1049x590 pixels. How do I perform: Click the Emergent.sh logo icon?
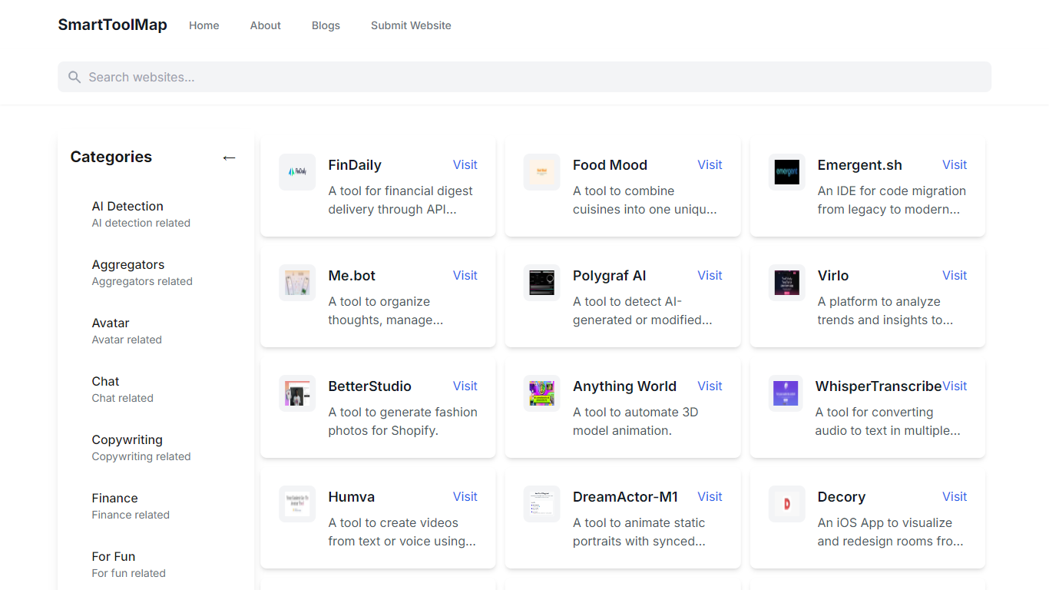(x=786, y=172)
